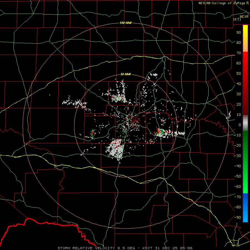Click the -90 value on velocity scale
Viewport: 250px width, 250px height.
[237, 217]
